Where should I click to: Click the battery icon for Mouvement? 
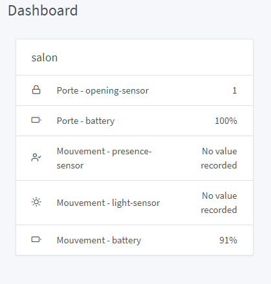point(36,239)
